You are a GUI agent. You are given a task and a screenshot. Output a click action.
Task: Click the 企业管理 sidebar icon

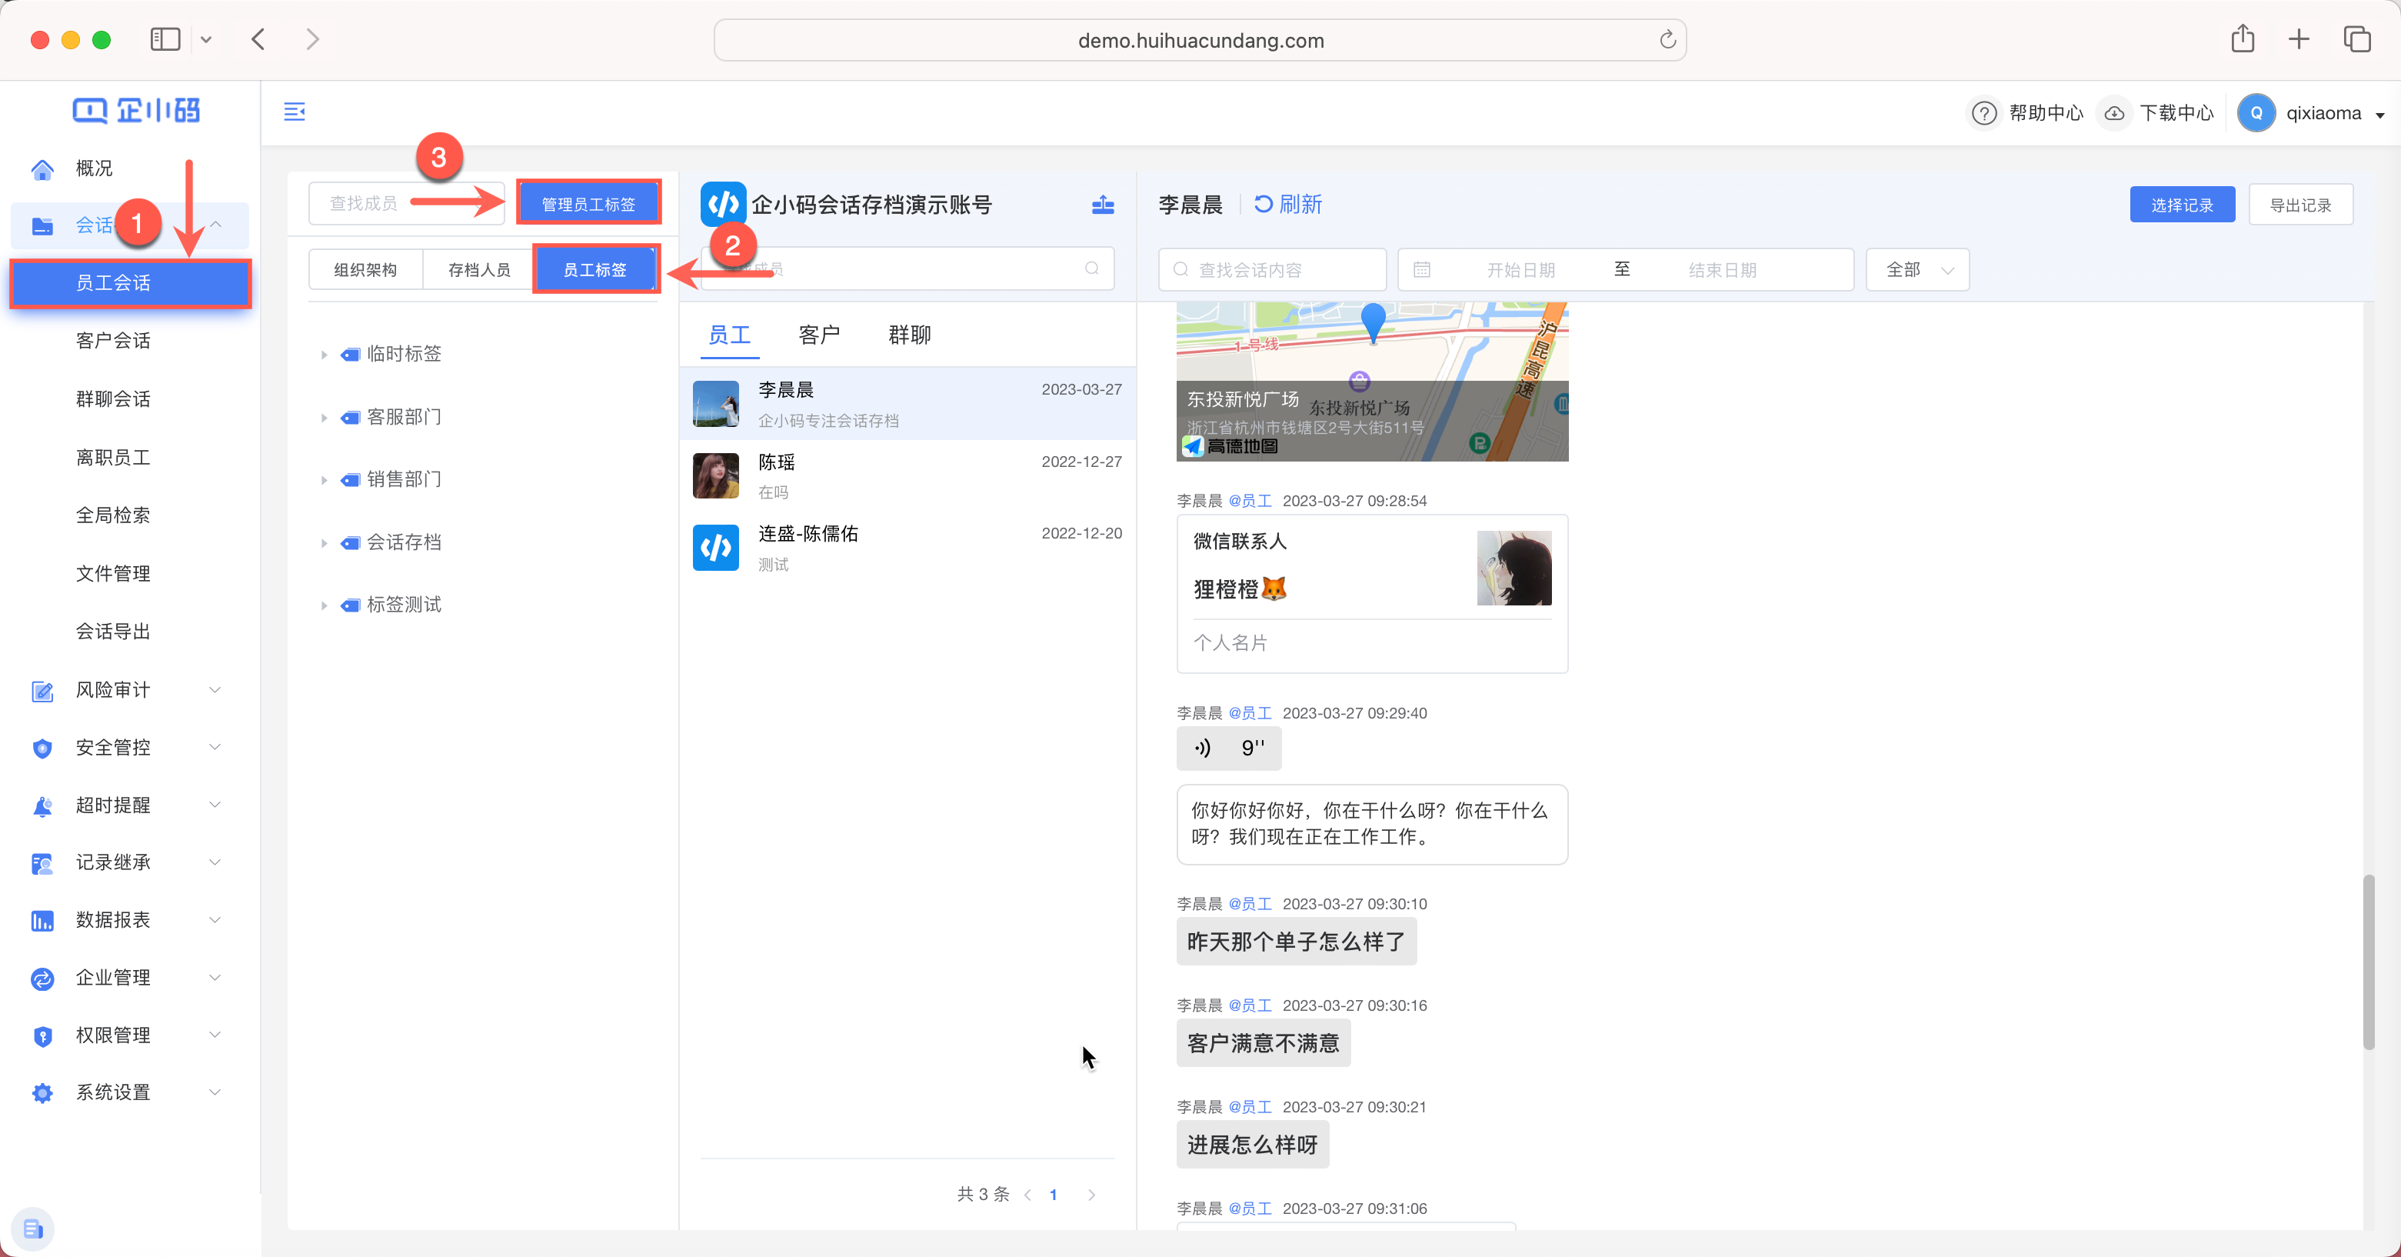coord(42,979)
